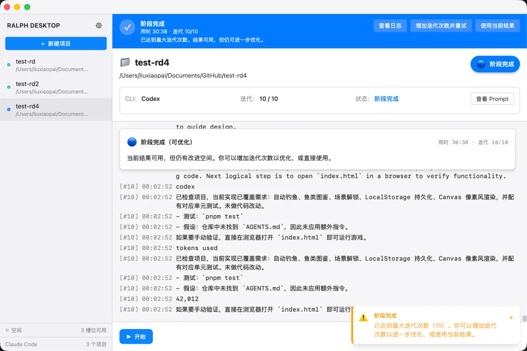Image resolution: width=527 pixels, height=351 pixels.
Task: Toggle the 阶段完成 status pill
Action: pos(495,64)
